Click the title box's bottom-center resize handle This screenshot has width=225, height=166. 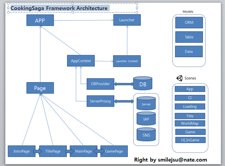[72, 13]
